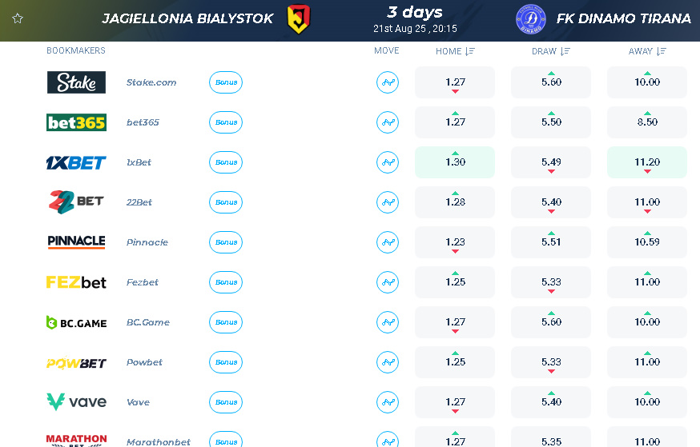View Pinnacle odds movement graph icon
This screenshot has height=447, width=700.
388,242
